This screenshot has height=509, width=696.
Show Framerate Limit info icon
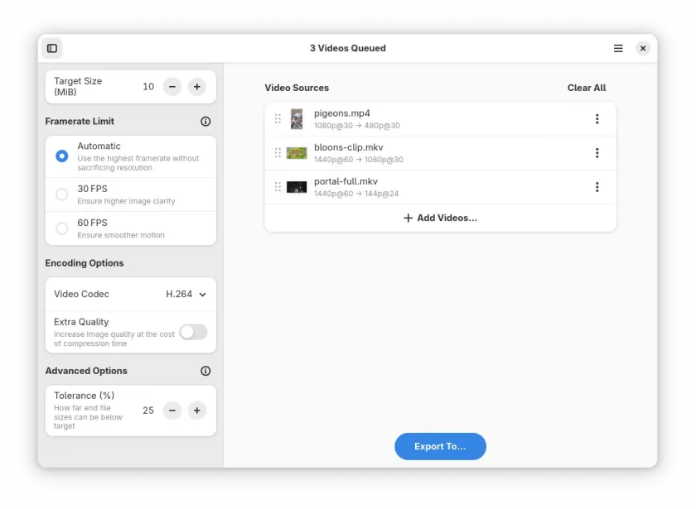click(x=205, y=121)
